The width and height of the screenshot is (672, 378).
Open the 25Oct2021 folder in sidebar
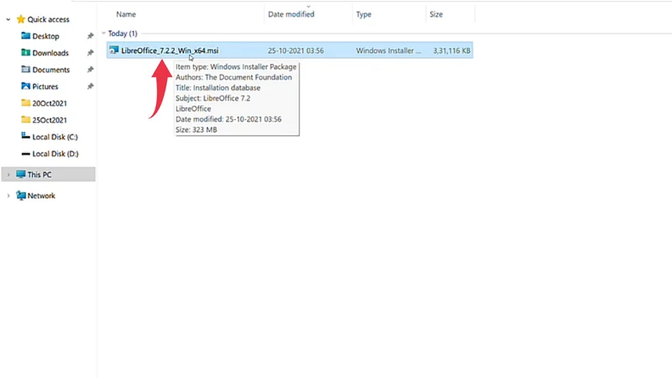pos(50,120)
